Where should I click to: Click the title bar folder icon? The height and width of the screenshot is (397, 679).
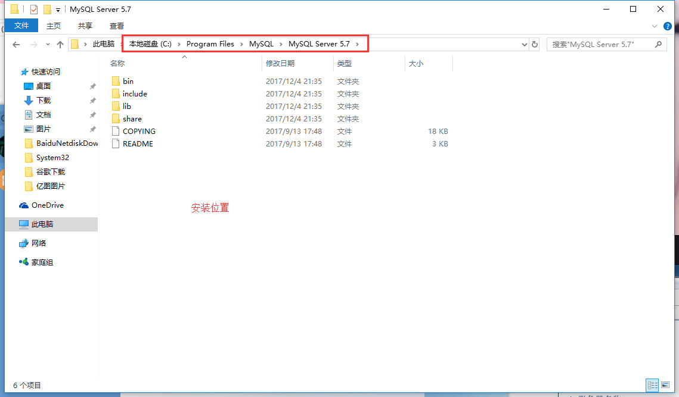[x=14, y=9]
